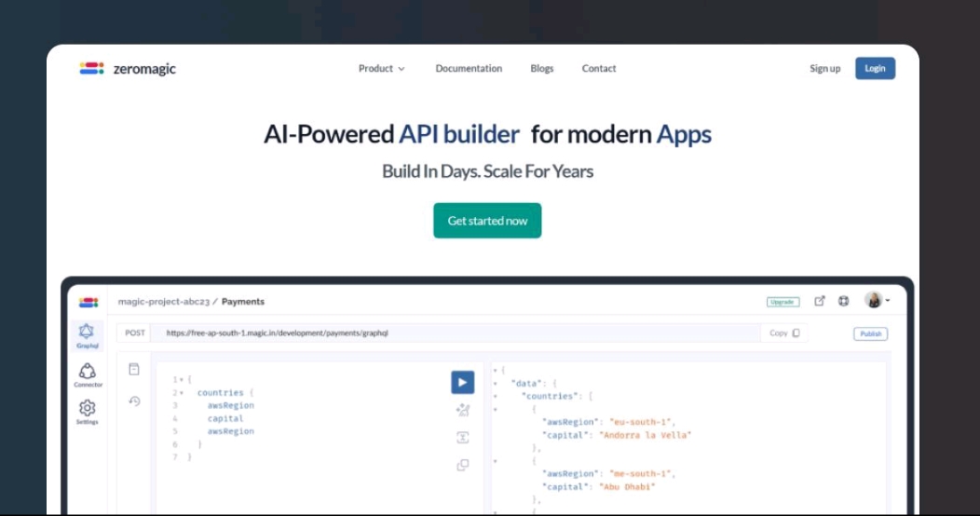Run the query with play button
This screenshot has height=516, width=980.
pos(462,382)
